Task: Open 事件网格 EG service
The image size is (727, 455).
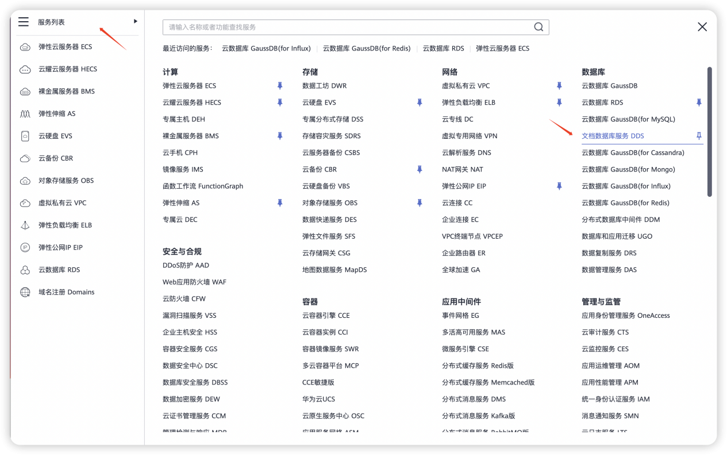Action: pos(460,316)
